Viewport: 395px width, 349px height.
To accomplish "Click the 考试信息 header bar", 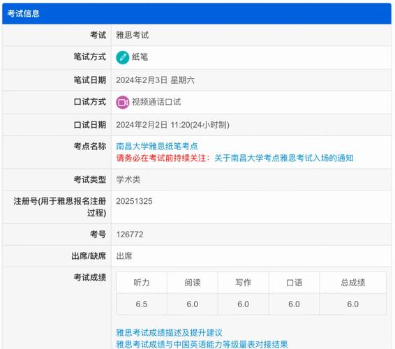I will coord(197,13).
